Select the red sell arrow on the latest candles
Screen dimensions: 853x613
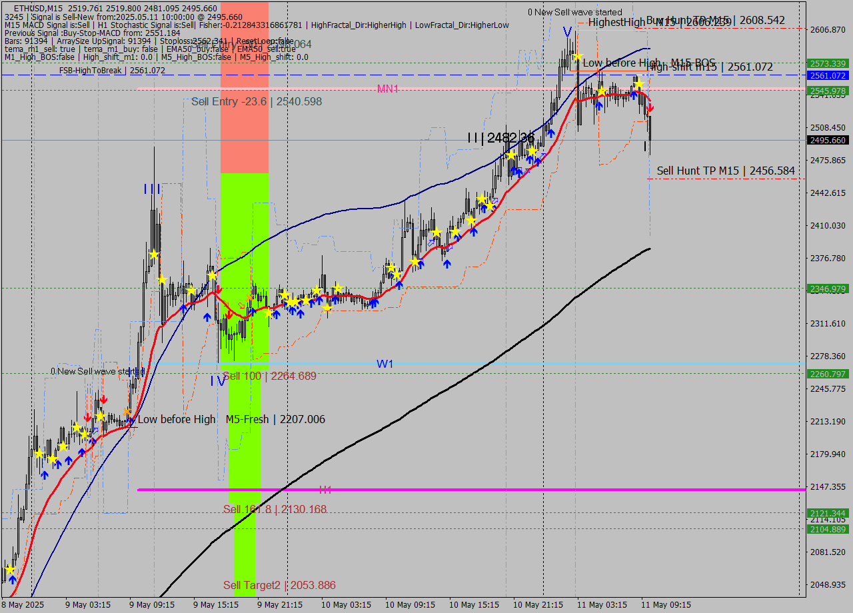click(650, 107)
